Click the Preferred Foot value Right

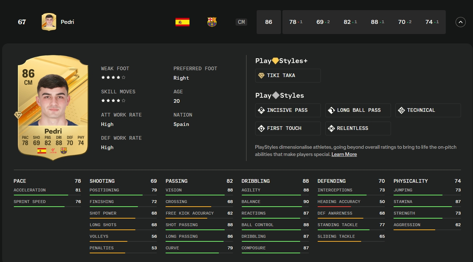click(x=181, y=78)
